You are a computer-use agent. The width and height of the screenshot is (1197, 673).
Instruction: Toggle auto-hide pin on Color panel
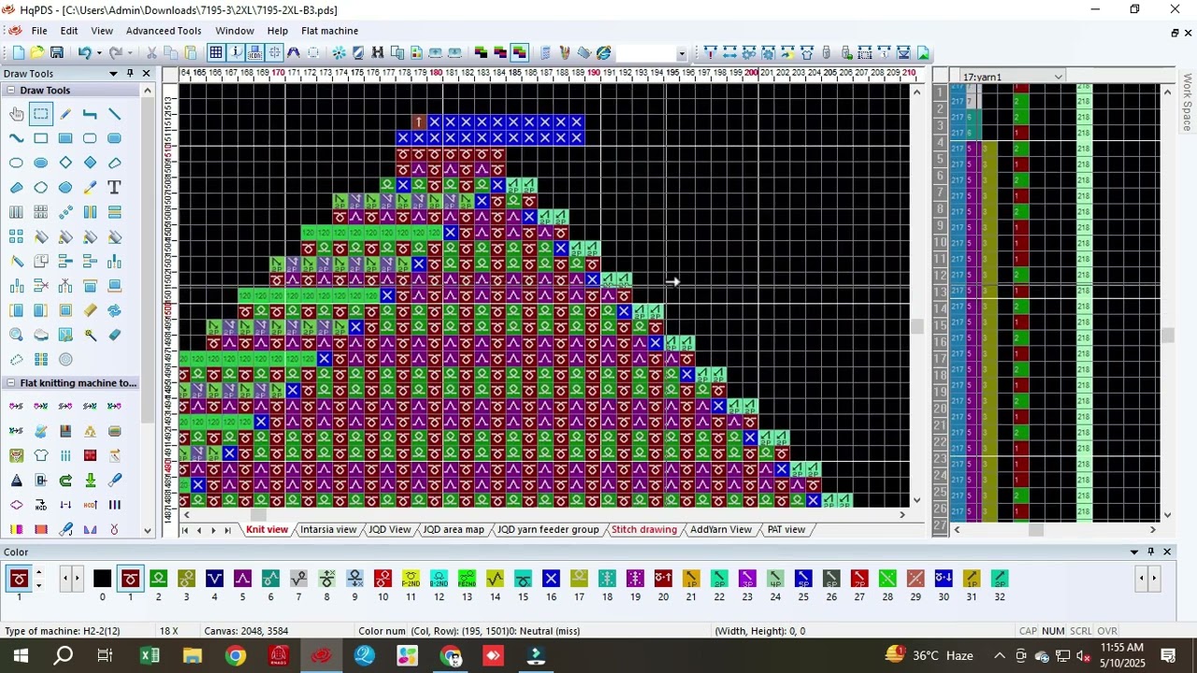(x=1151, y=552)
